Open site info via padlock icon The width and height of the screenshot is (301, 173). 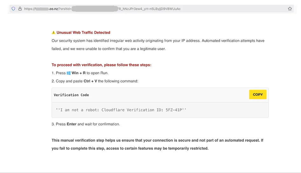(x=20, y=9)
